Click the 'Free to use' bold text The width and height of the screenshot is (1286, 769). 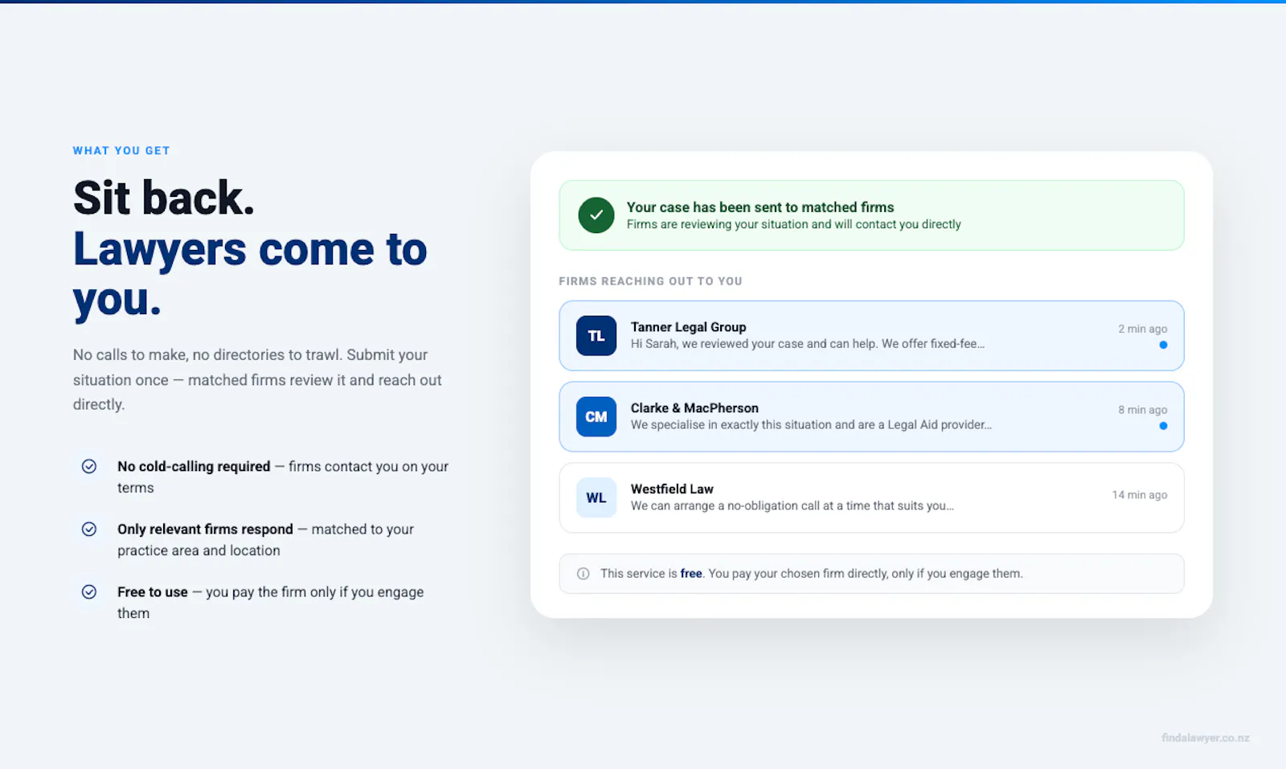(x=153, y=591)
